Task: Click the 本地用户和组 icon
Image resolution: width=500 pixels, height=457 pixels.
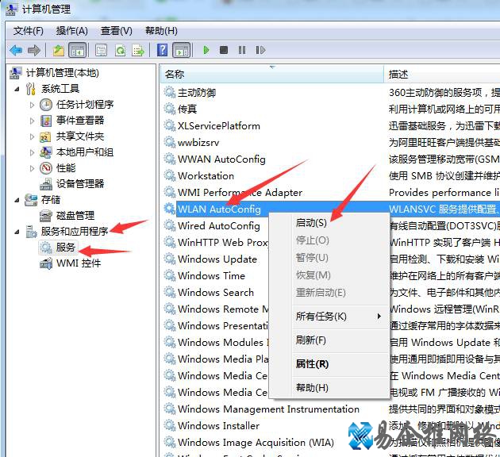Action: [45, 152]
